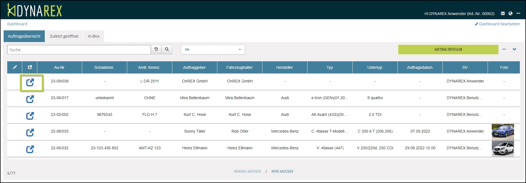This screenshot has width=526, height=183.
Task: Switch to the In-Box tab
Action: tap(94, 36)
